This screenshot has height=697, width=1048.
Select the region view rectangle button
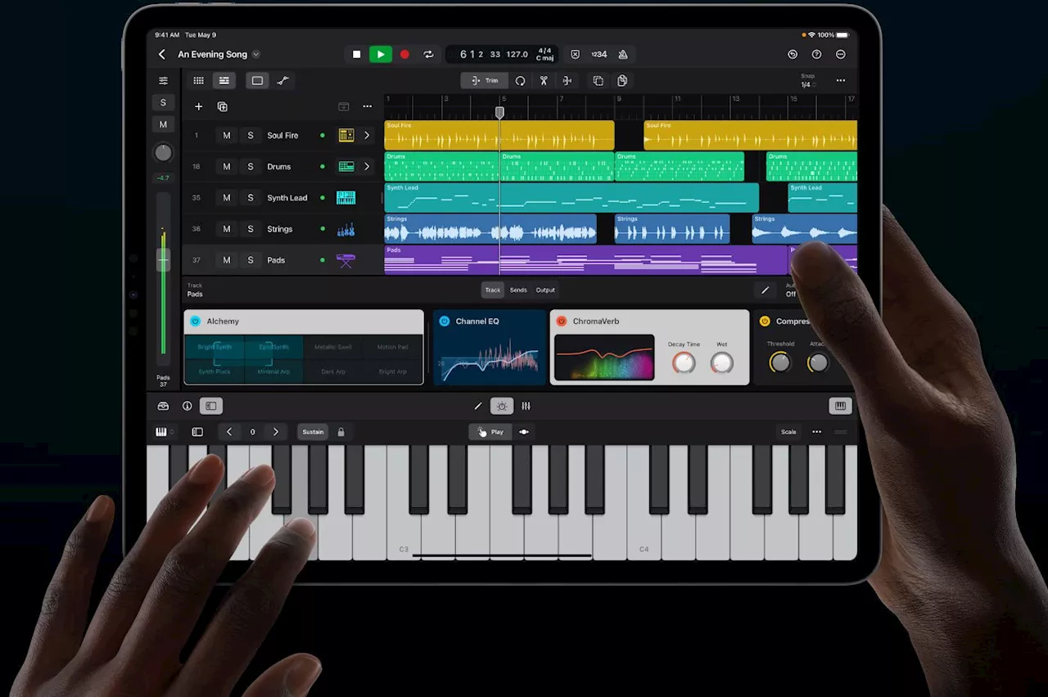coord(257,80)
